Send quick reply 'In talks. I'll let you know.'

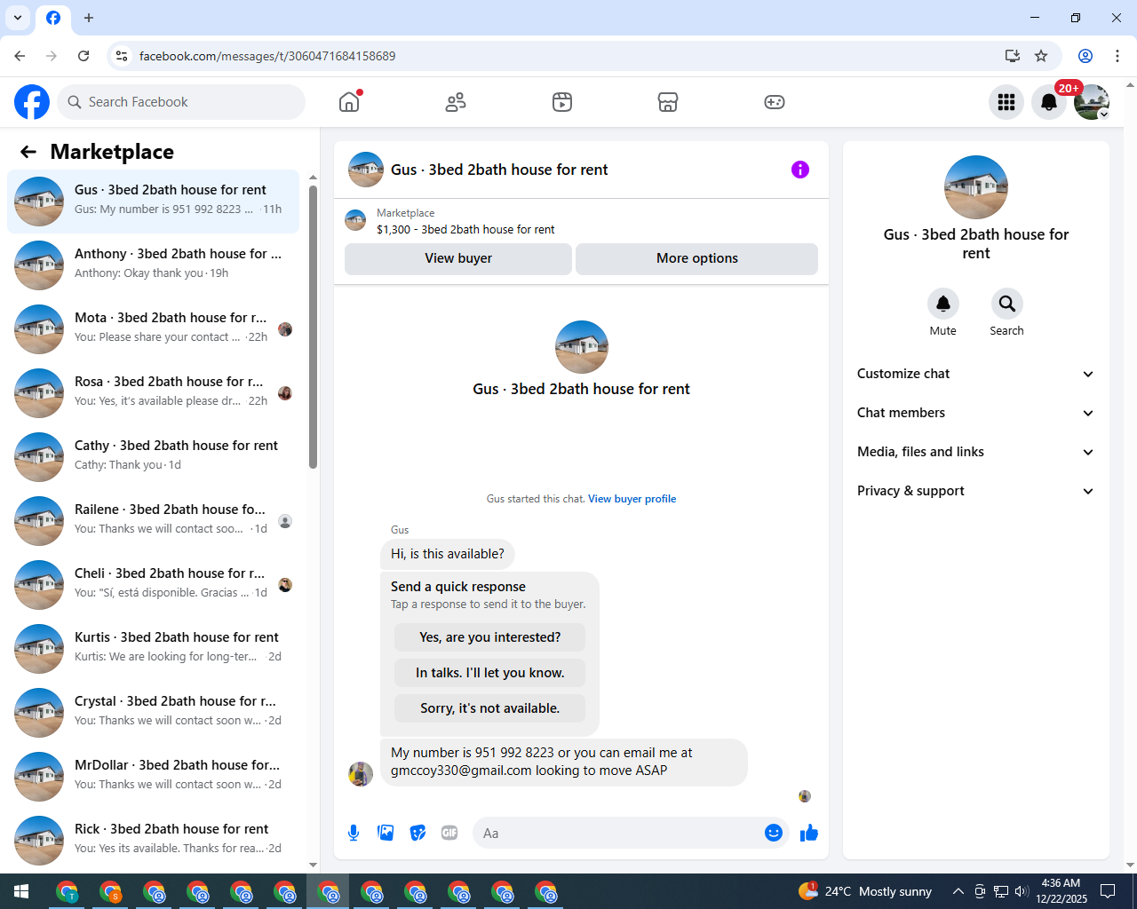point(490,673)
